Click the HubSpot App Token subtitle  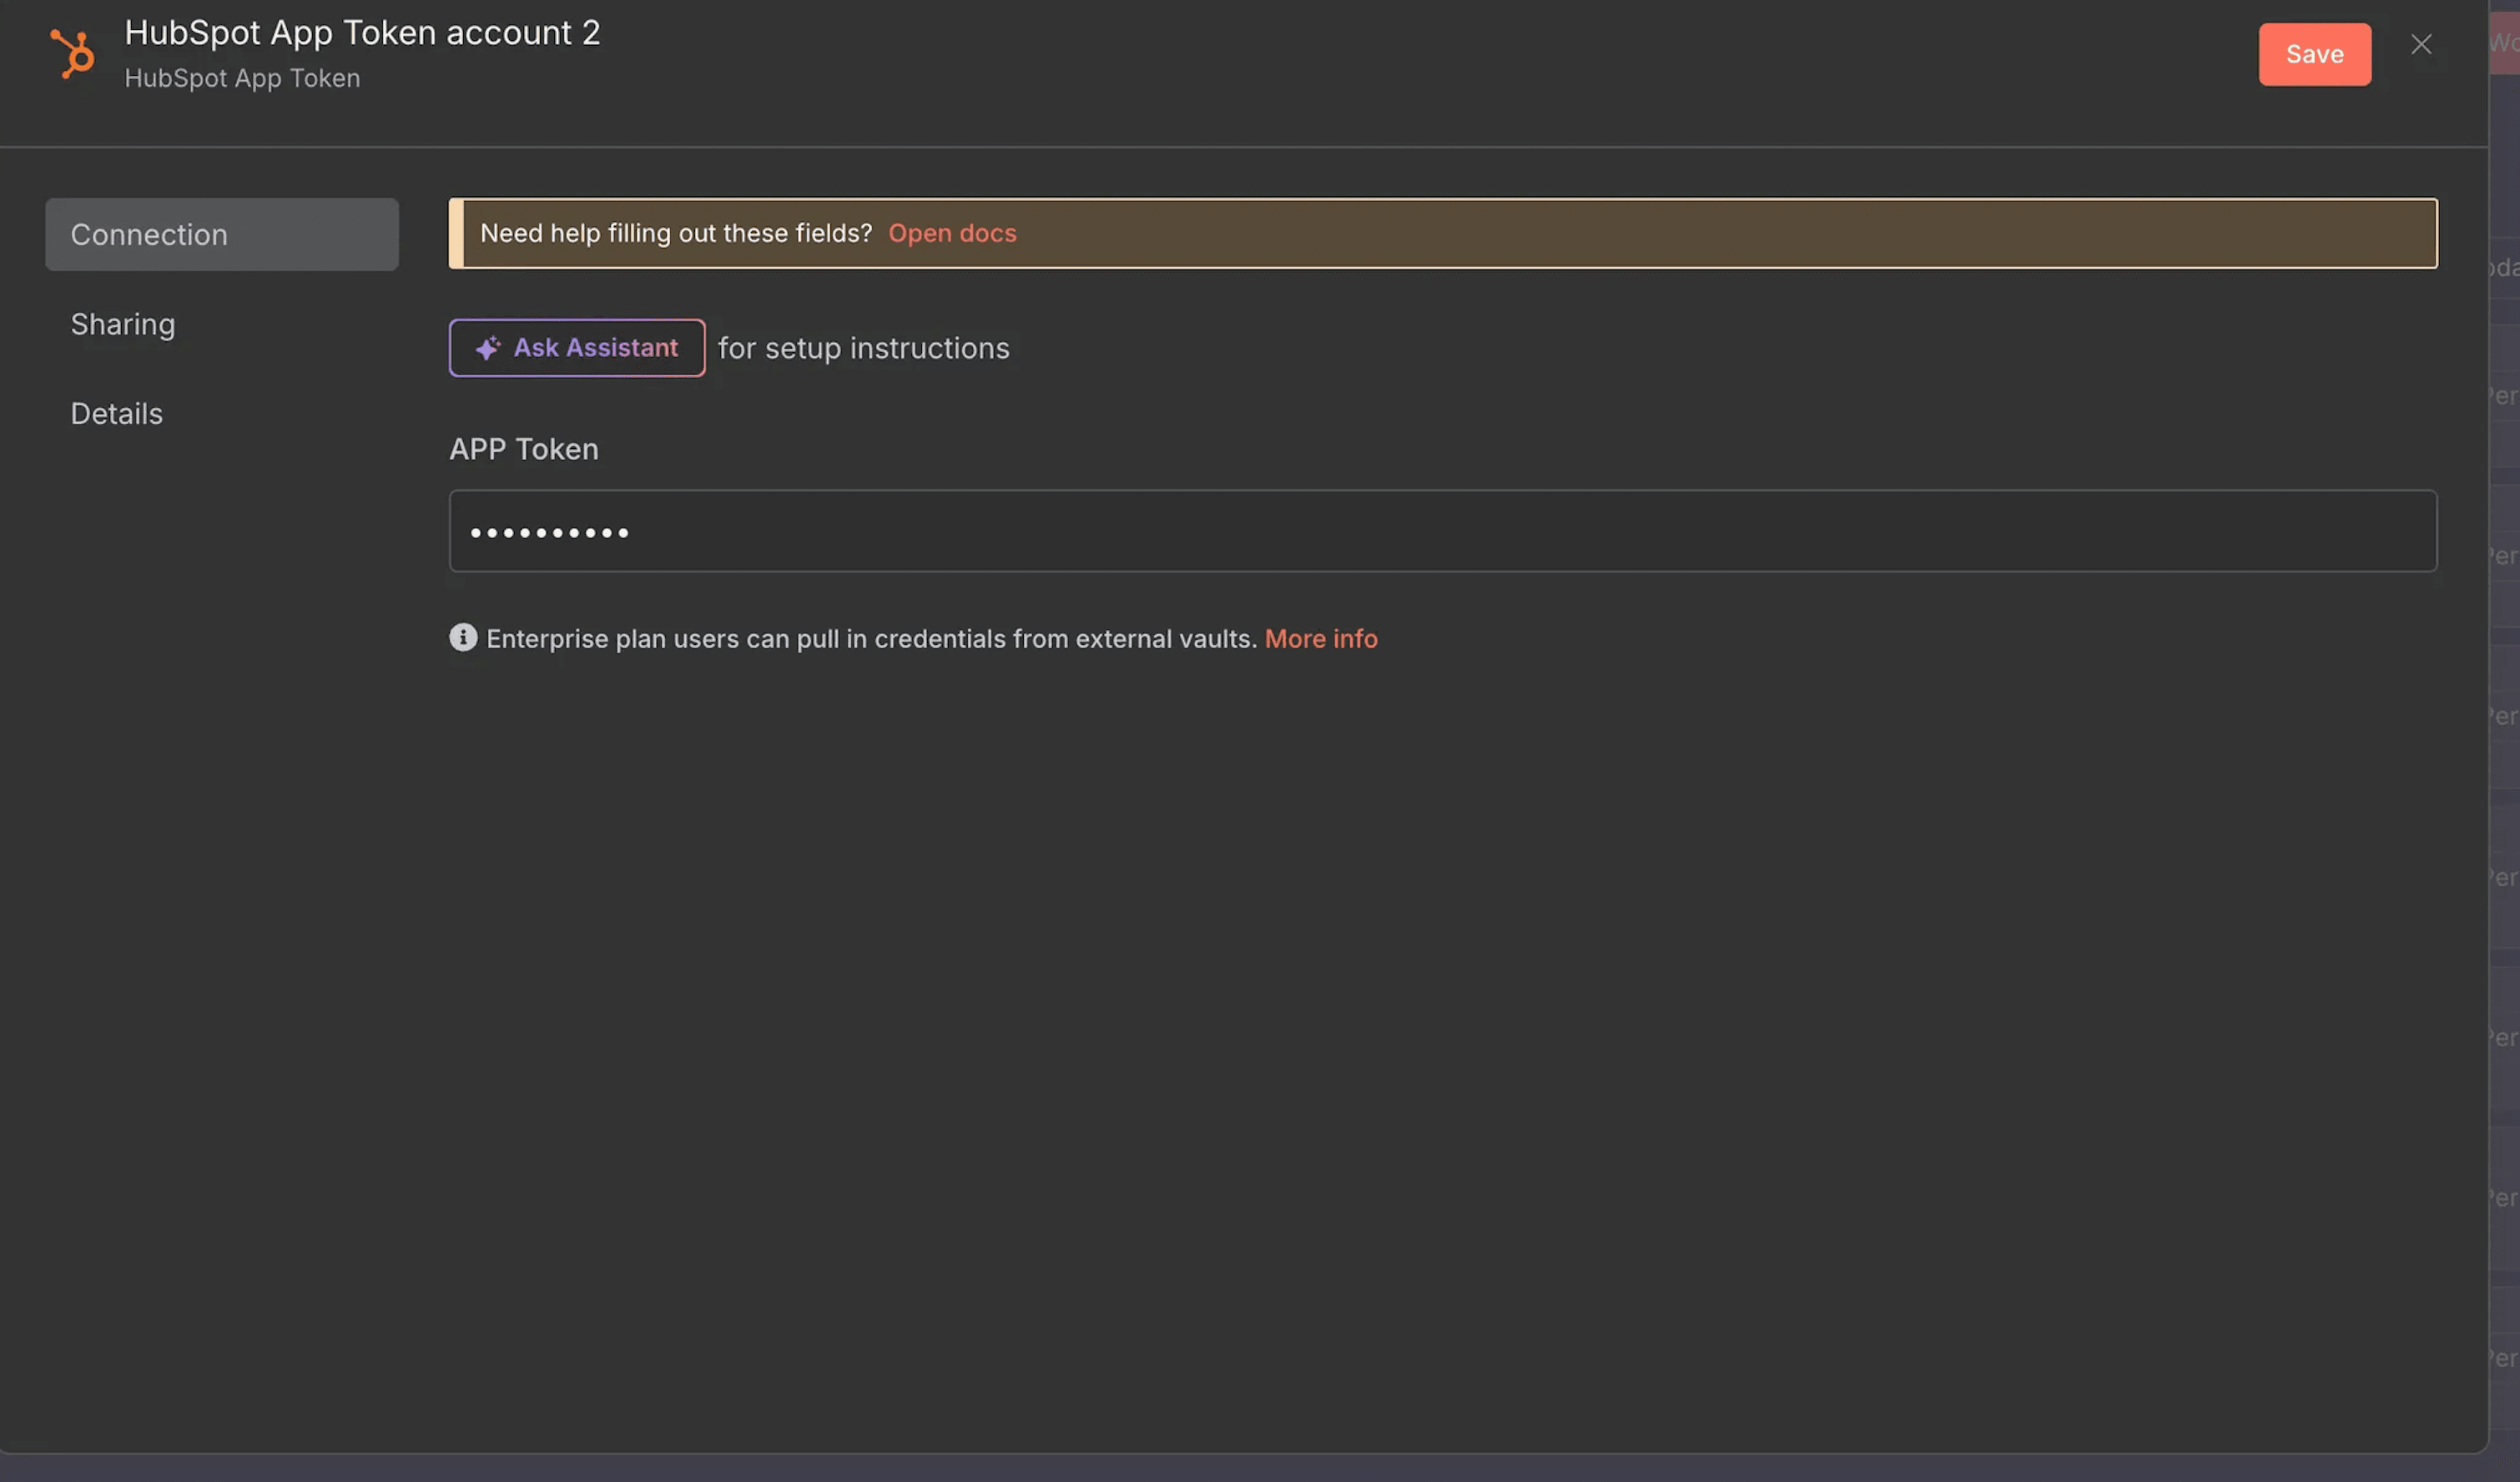(242, 78)
